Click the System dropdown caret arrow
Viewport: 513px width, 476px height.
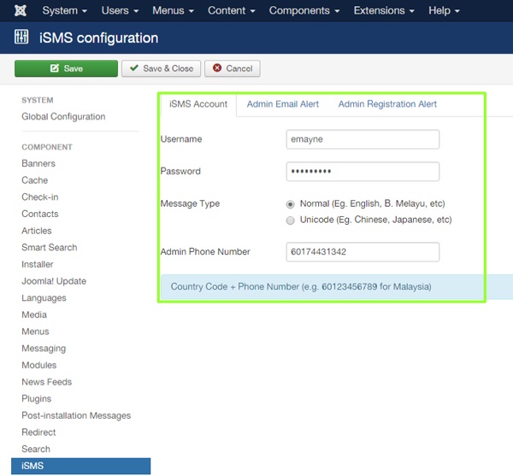pyautogui.click(x=85, y=11)
